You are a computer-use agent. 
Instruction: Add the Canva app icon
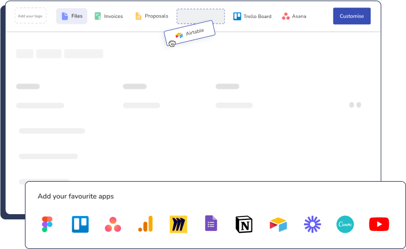click(345, 224)
